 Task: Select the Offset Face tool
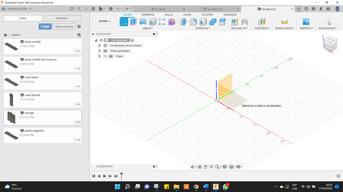(x=222, y=22)
